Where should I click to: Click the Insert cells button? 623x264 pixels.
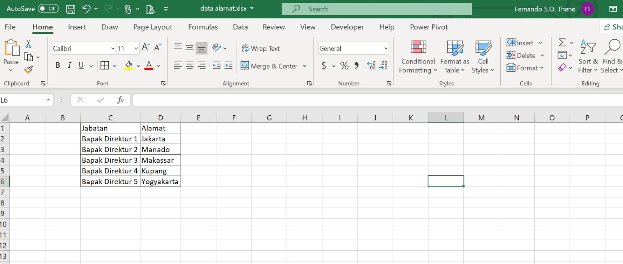pos(520,43)
